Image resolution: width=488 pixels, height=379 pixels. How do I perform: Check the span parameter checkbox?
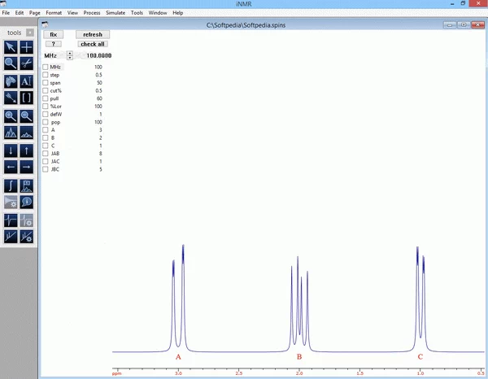coord(46,82)
